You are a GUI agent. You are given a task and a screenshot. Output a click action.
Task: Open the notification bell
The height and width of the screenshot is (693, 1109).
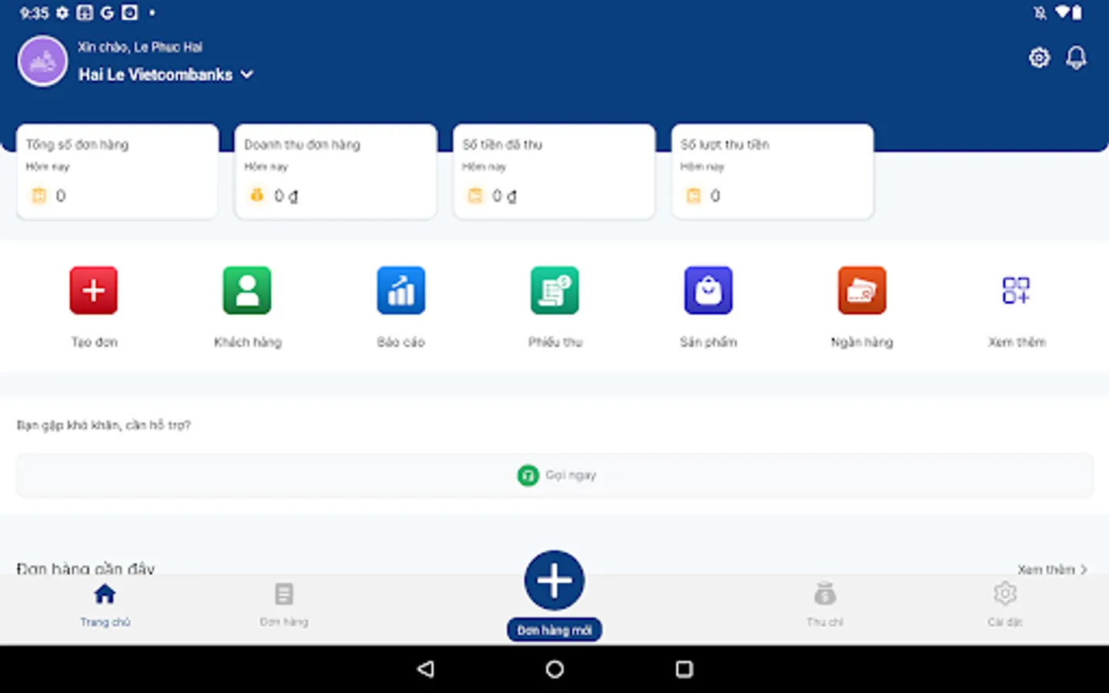pyautogui.click(x=1075, y=57)
